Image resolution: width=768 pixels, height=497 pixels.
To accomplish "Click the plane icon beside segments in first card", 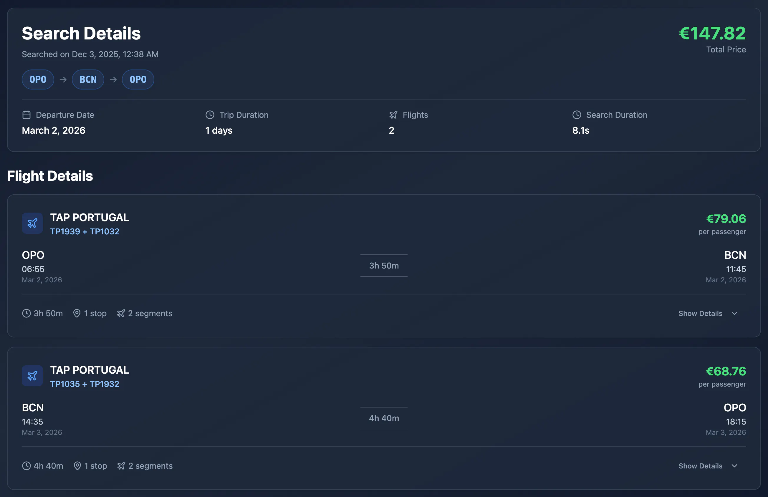I will [121, 313].
